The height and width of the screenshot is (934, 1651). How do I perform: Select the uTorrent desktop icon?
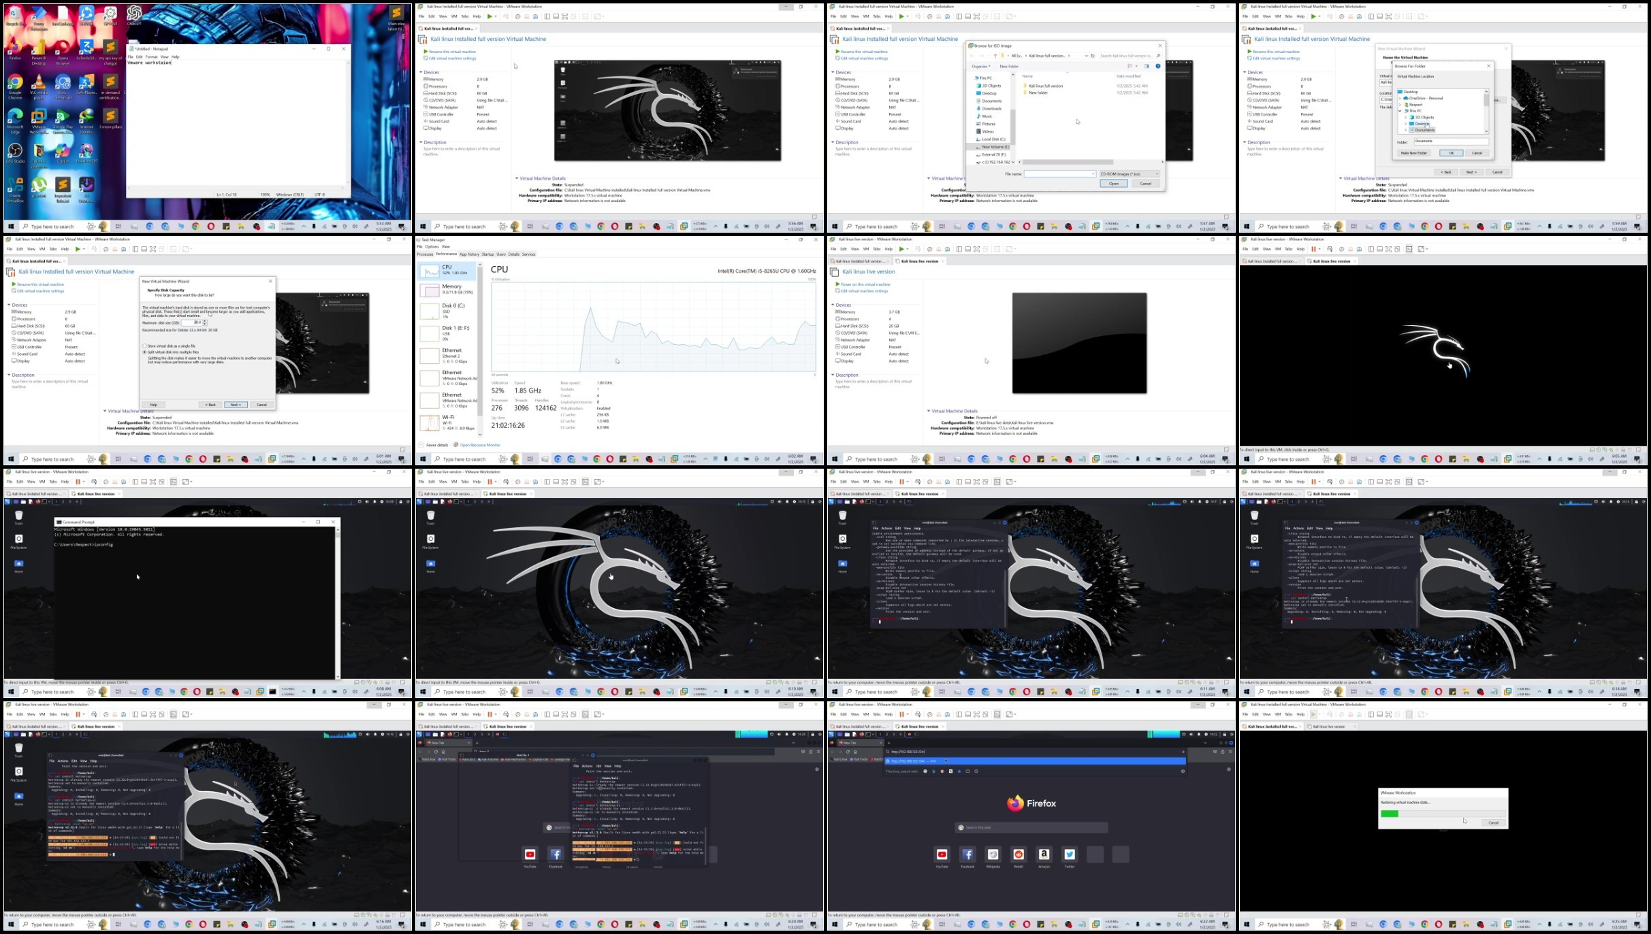39,186
